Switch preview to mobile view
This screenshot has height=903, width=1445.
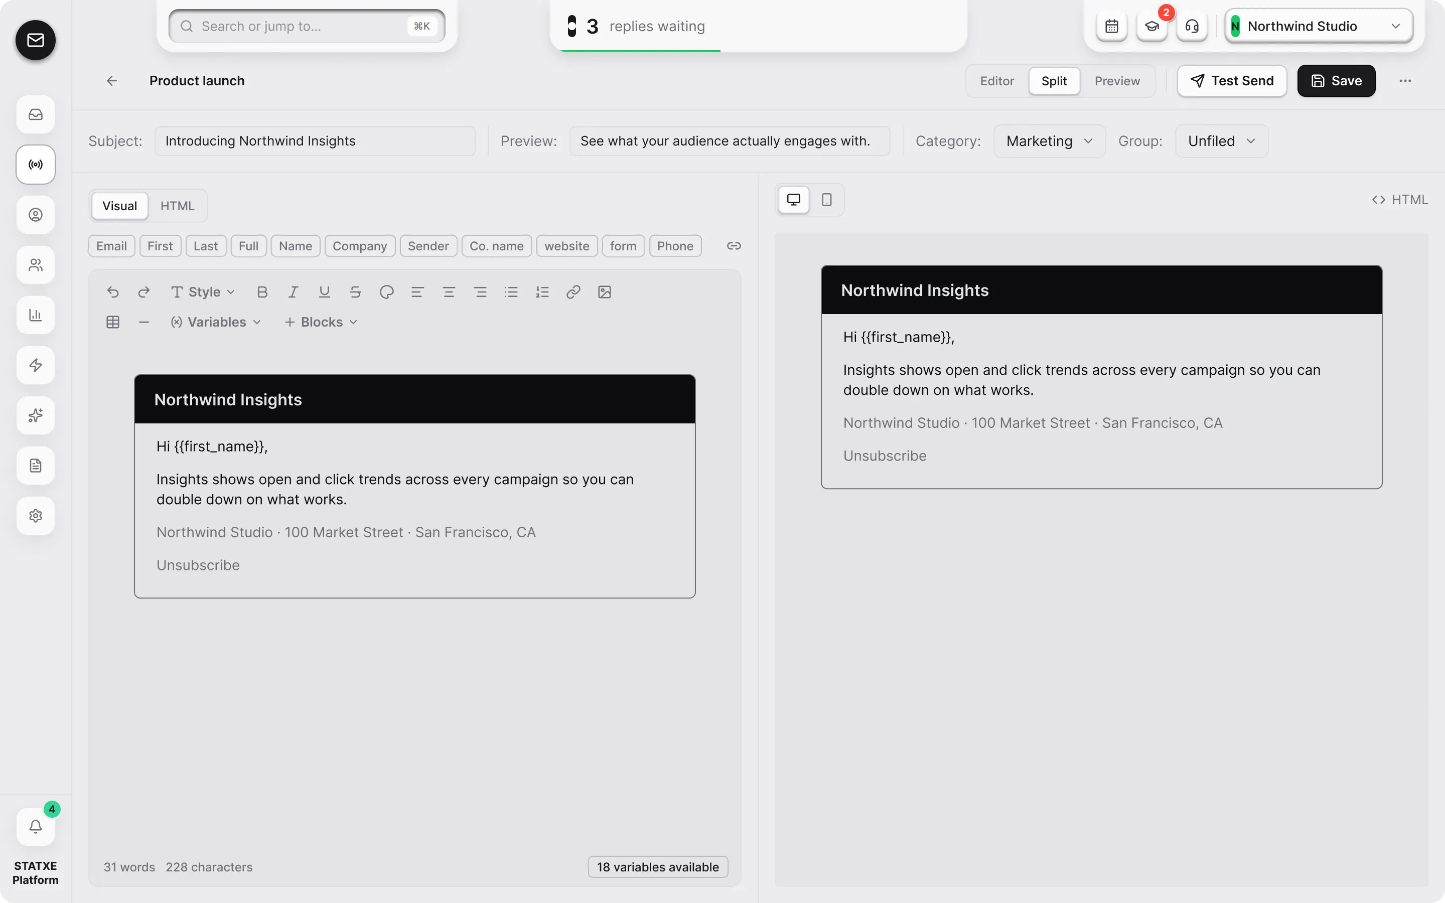point(826,200)
